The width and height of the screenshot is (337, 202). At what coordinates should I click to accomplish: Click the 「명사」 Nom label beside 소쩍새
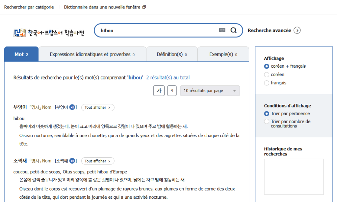pyautogui.click(x=40, y=161)
